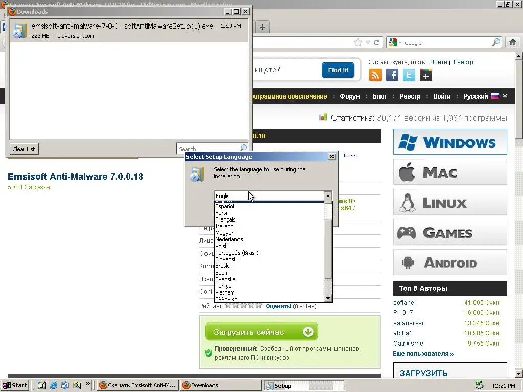Image resolution: width=523 pixels, height=392 pixels.
Task: Open the Facebook social icon
Action: click(x=392, y=75)
